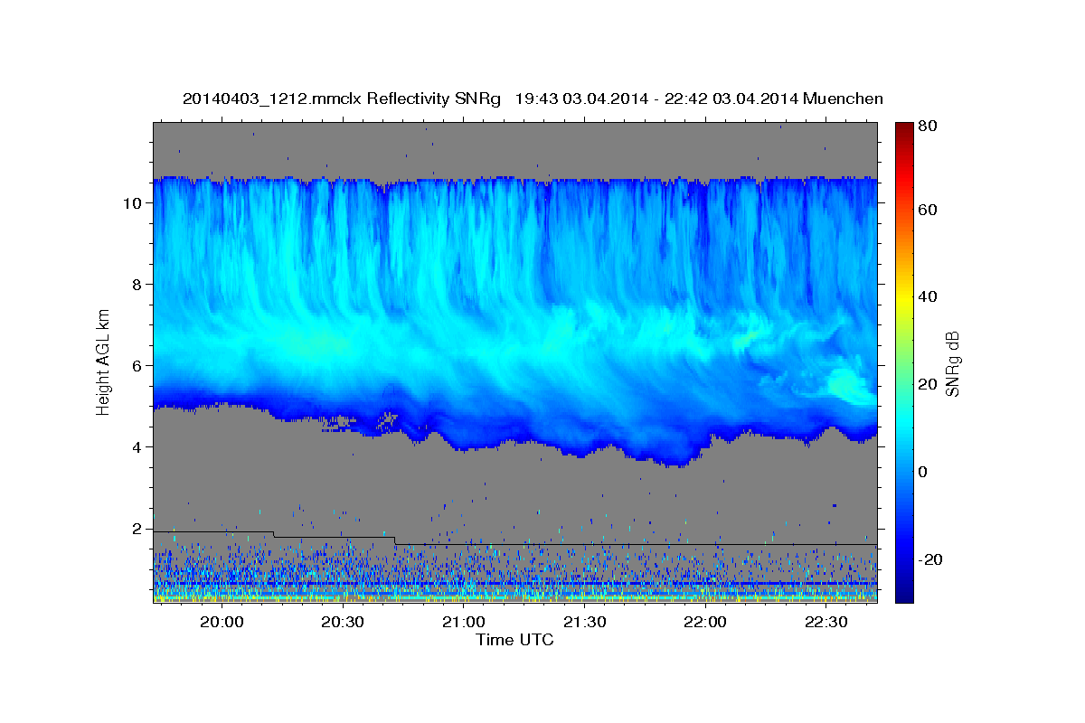Click the height tick label 8

tap(137, 285)
